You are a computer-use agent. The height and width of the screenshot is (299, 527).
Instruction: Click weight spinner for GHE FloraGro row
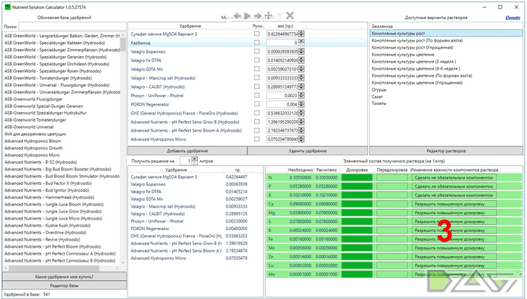(x=301, y=113)
